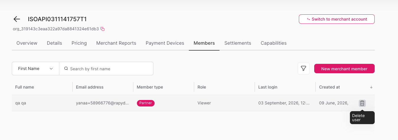Open the Overview tab
Viewport: 398px width, 140px height.
point(27,43)
